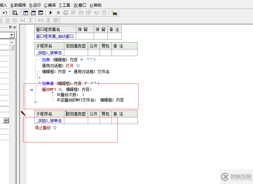Click the vertical center align icon
The image size is (253, 184).
[15, 20]
